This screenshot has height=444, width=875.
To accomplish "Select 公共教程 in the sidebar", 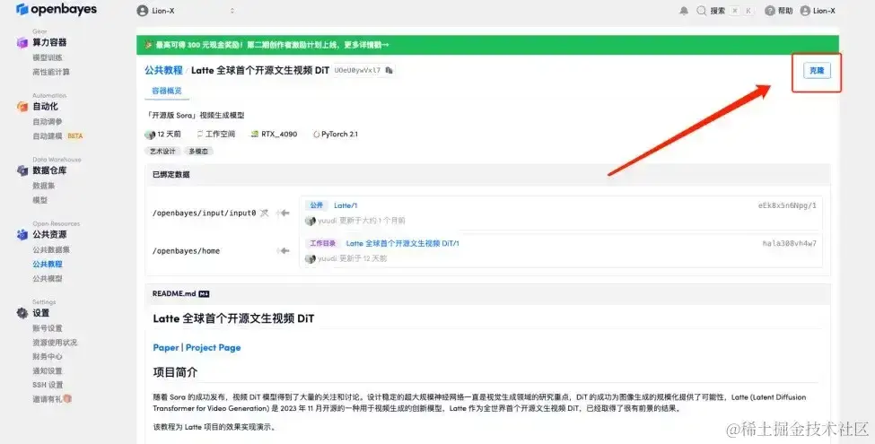I will click(x=48, y=265).
